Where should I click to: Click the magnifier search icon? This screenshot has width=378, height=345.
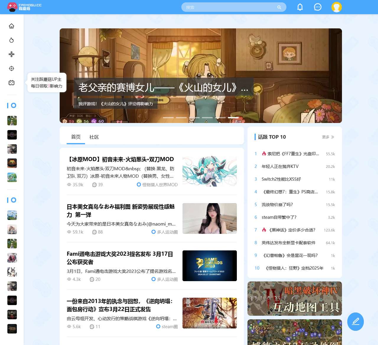[279, 7]
